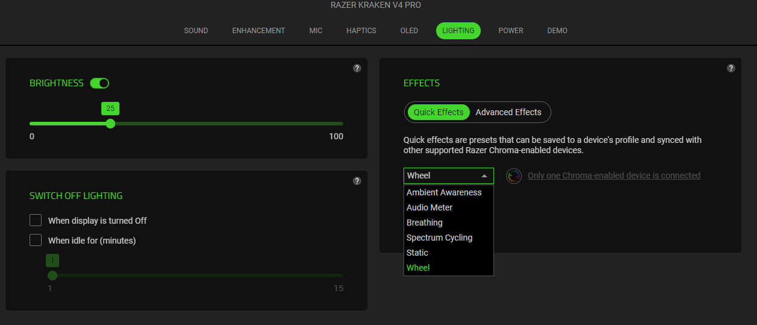
Task: Switch to the Sound tab
Action: tap(196, 31)
